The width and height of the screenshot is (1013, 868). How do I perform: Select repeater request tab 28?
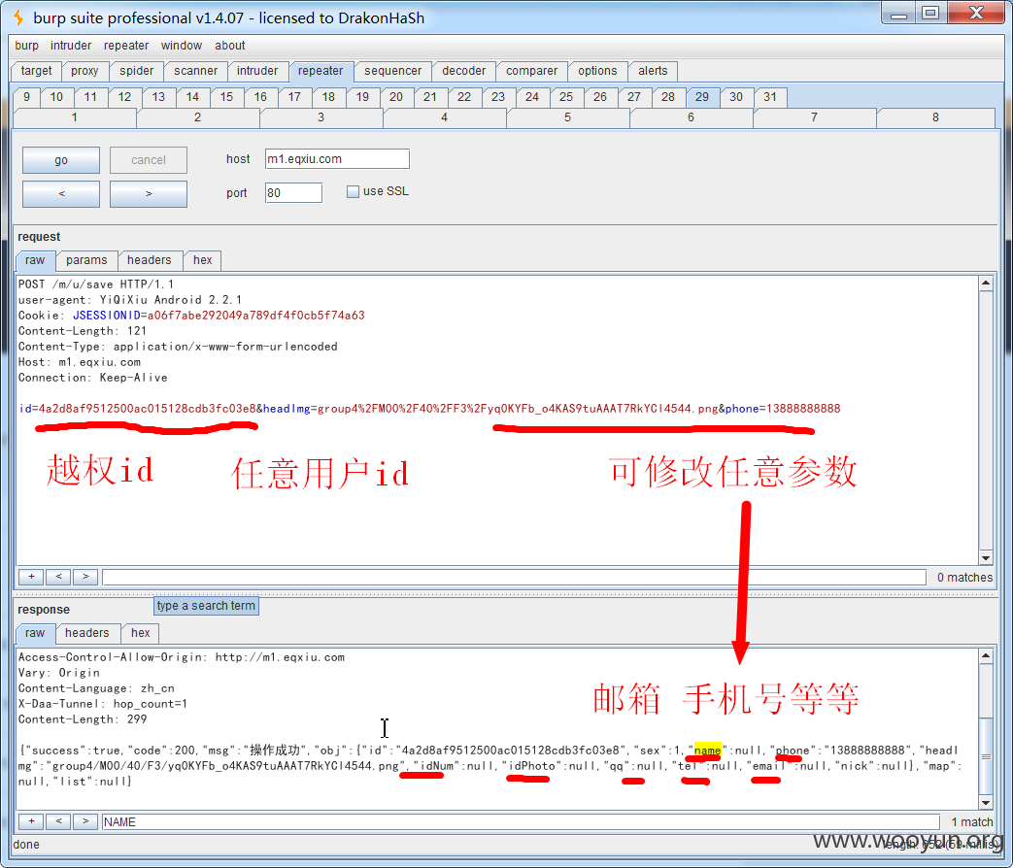(x=668, y=97)
